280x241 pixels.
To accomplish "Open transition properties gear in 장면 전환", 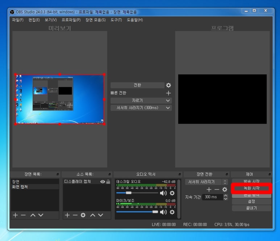I will [225, 190].
